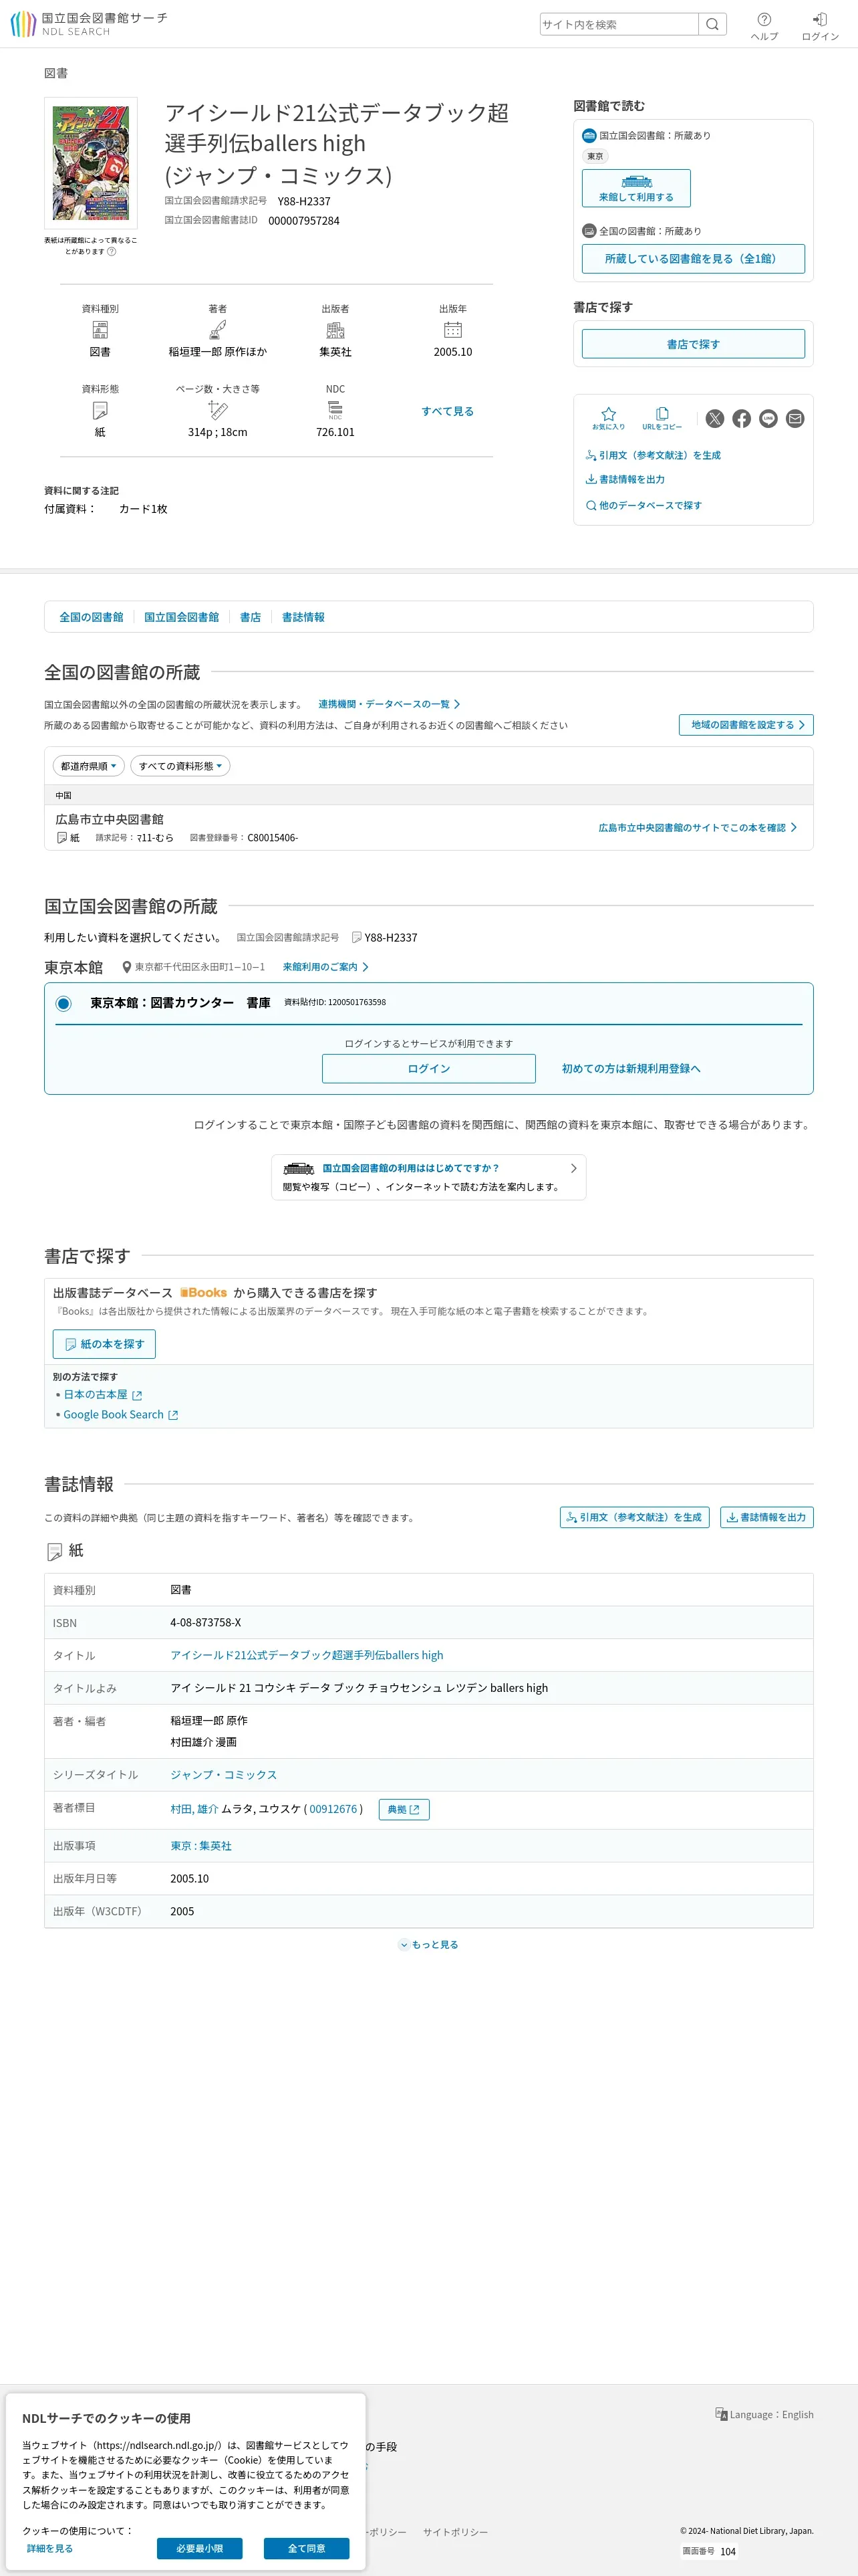This screenshot has width=858, height=2576.
Task: Open 国立国会図書館の利用ははじめてですか guide chevron
Action: [573, 1168]
